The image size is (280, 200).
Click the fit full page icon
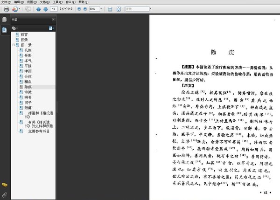click(x=118, y=9)
